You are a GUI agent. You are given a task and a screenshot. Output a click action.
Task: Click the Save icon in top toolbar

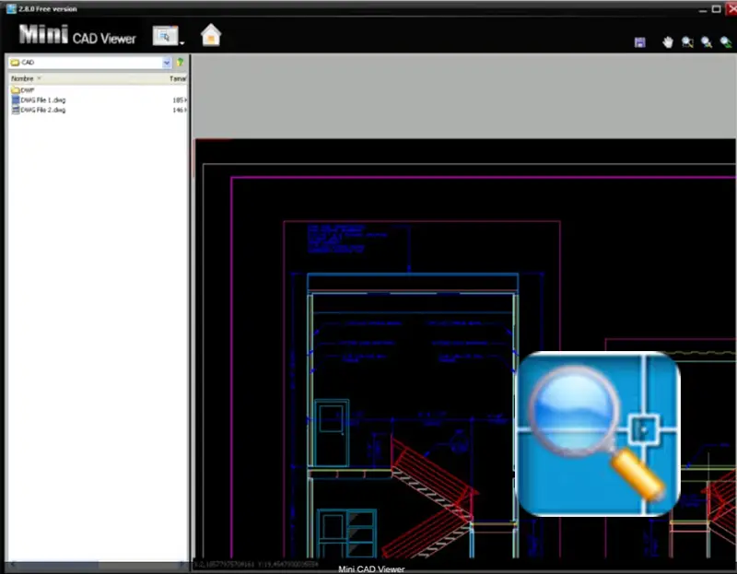click(x=639, y=42)
